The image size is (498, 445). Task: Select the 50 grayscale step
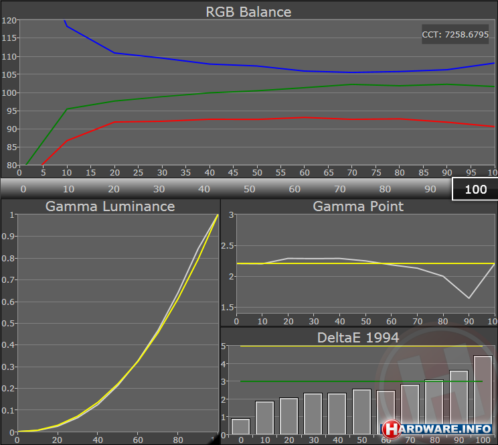(249, 189)
